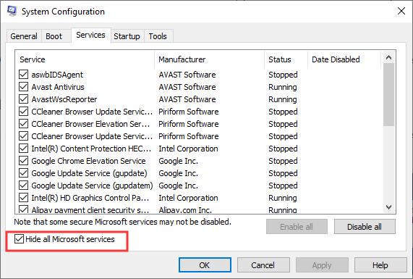The image size is (413, 279).
Task: Click AVAST Software manufacturer of AvastWscReporter
Action: (187, 99)
